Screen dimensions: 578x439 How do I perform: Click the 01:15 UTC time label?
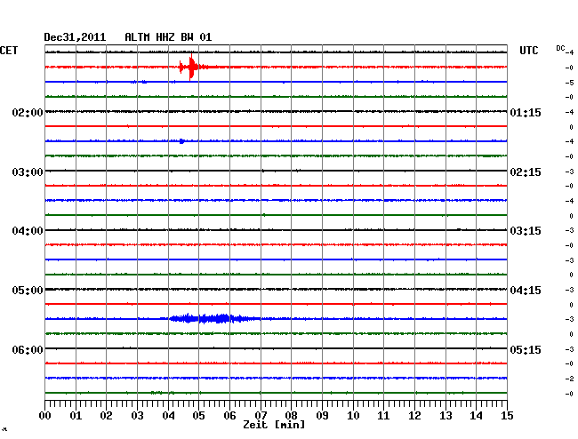click(526, 112)
